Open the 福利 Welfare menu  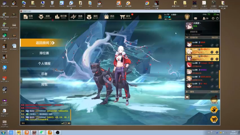coord(92,17)
